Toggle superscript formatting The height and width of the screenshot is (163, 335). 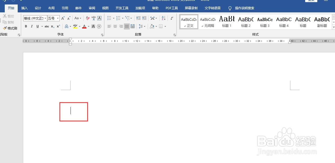click(x=58, y=26)
